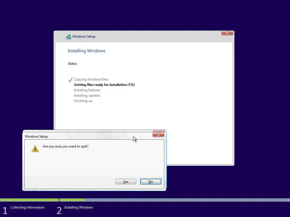Image resolution: width=290 pixels, height=217 pixels.
Task: Choose No to continue installation
Action: tap(151, 182)
